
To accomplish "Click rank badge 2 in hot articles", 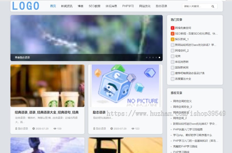I will (x=172, y=34).
